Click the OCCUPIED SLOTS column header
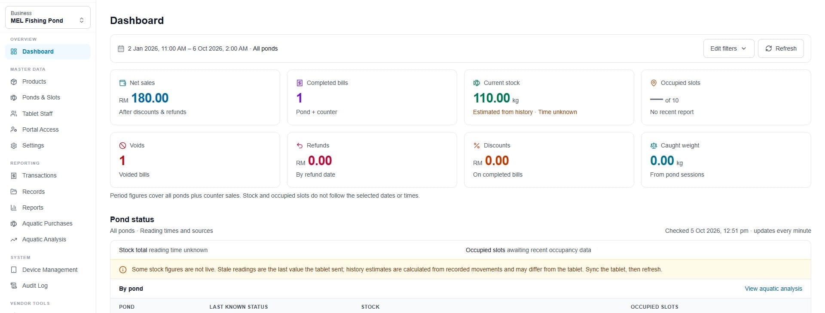Viewport: 825px width, 313px height. [x=654, y=307]
